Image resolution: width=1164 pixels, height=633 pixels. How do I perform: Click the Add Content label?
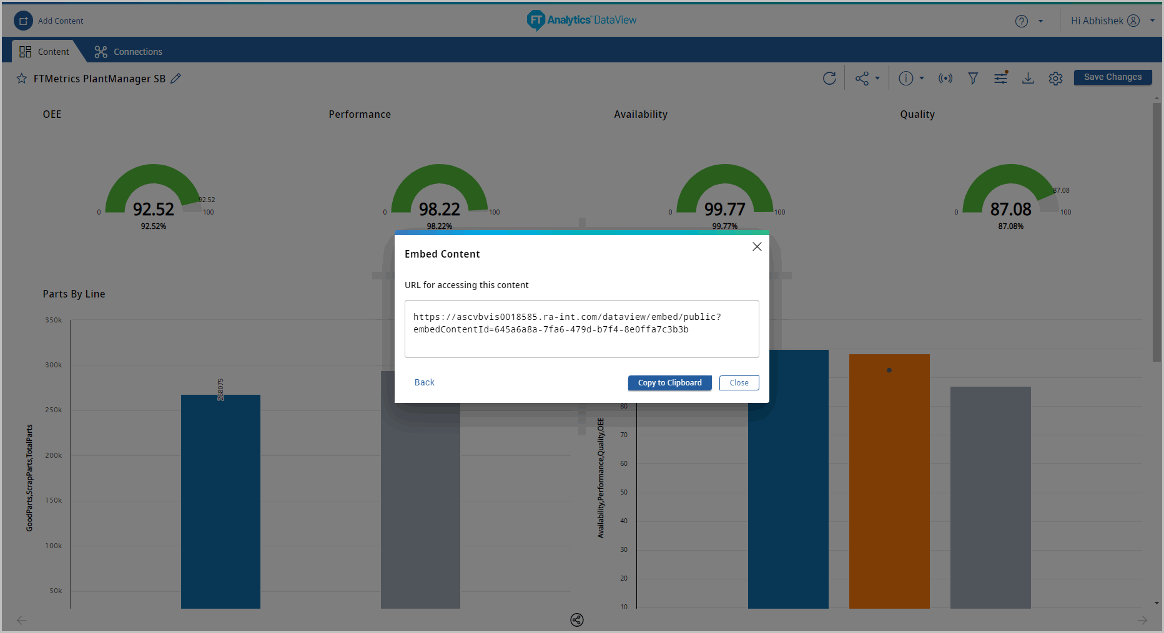point(61,21)
